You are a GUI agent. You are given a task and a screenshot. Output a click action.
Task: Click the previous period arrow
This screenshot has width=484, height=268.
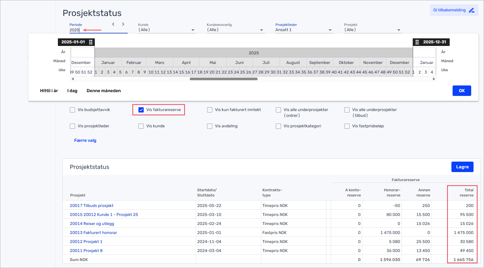[x=113, y=24]
